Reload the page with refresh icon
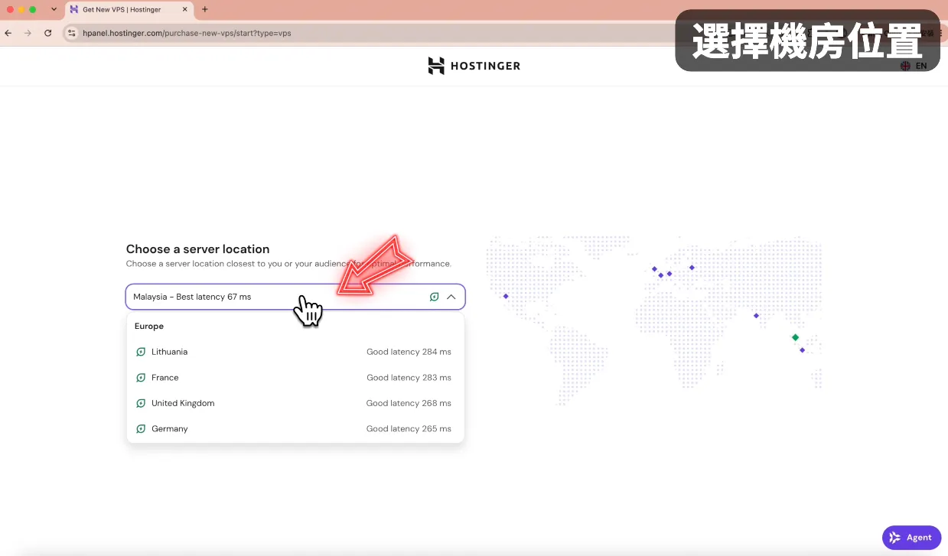The height and width of the screenshot is (556, 948). [48, 33]
